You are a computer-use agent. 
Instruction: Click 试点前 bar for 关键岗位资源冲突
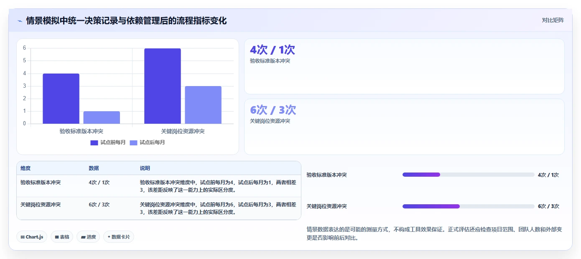click(x=163, y=86)
